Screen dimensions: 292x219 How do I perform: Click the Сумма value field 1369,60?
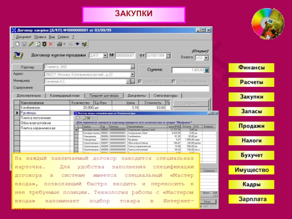(188, 70)
